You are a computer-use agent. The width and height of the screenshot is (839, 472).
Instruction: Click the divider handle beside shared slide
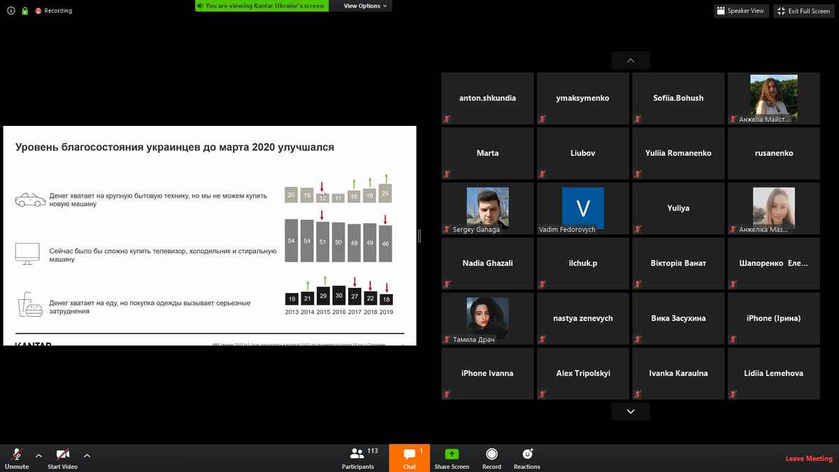pyautogui.click(x=419, y=236)
